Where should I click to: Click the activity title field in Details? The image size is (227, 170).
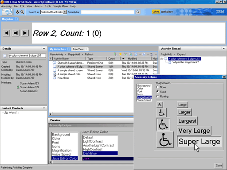pyautogui.click(x=27, y=55)
